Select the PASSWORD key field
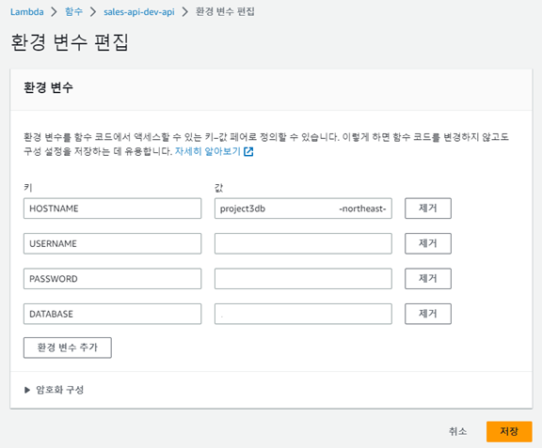Image resolution: width=542 pixels, height=448 pixels. [x=112, y=279]
